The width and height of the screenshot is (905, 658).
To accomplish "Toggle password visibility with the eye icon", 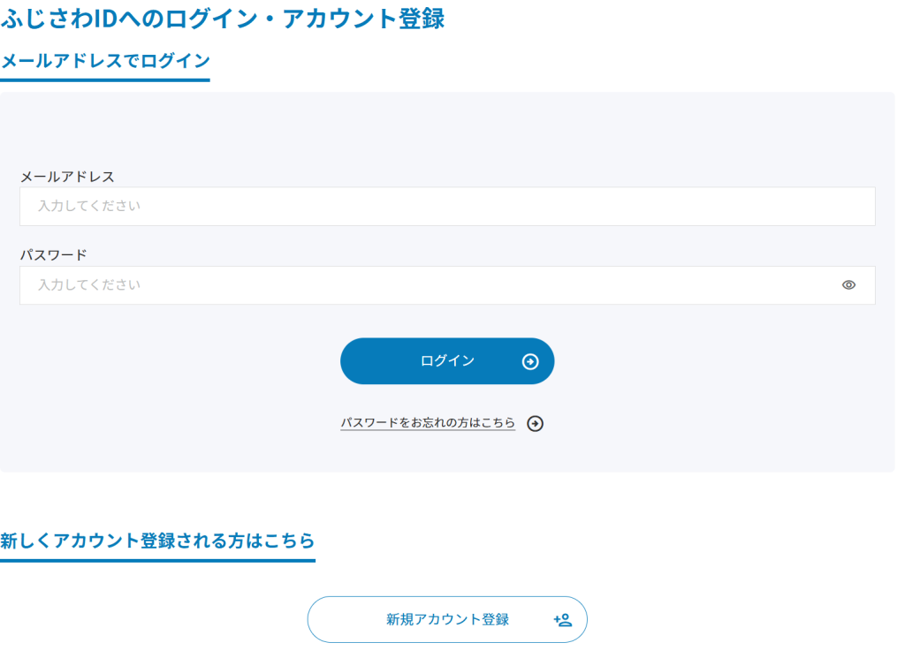I will pos(848,285).
